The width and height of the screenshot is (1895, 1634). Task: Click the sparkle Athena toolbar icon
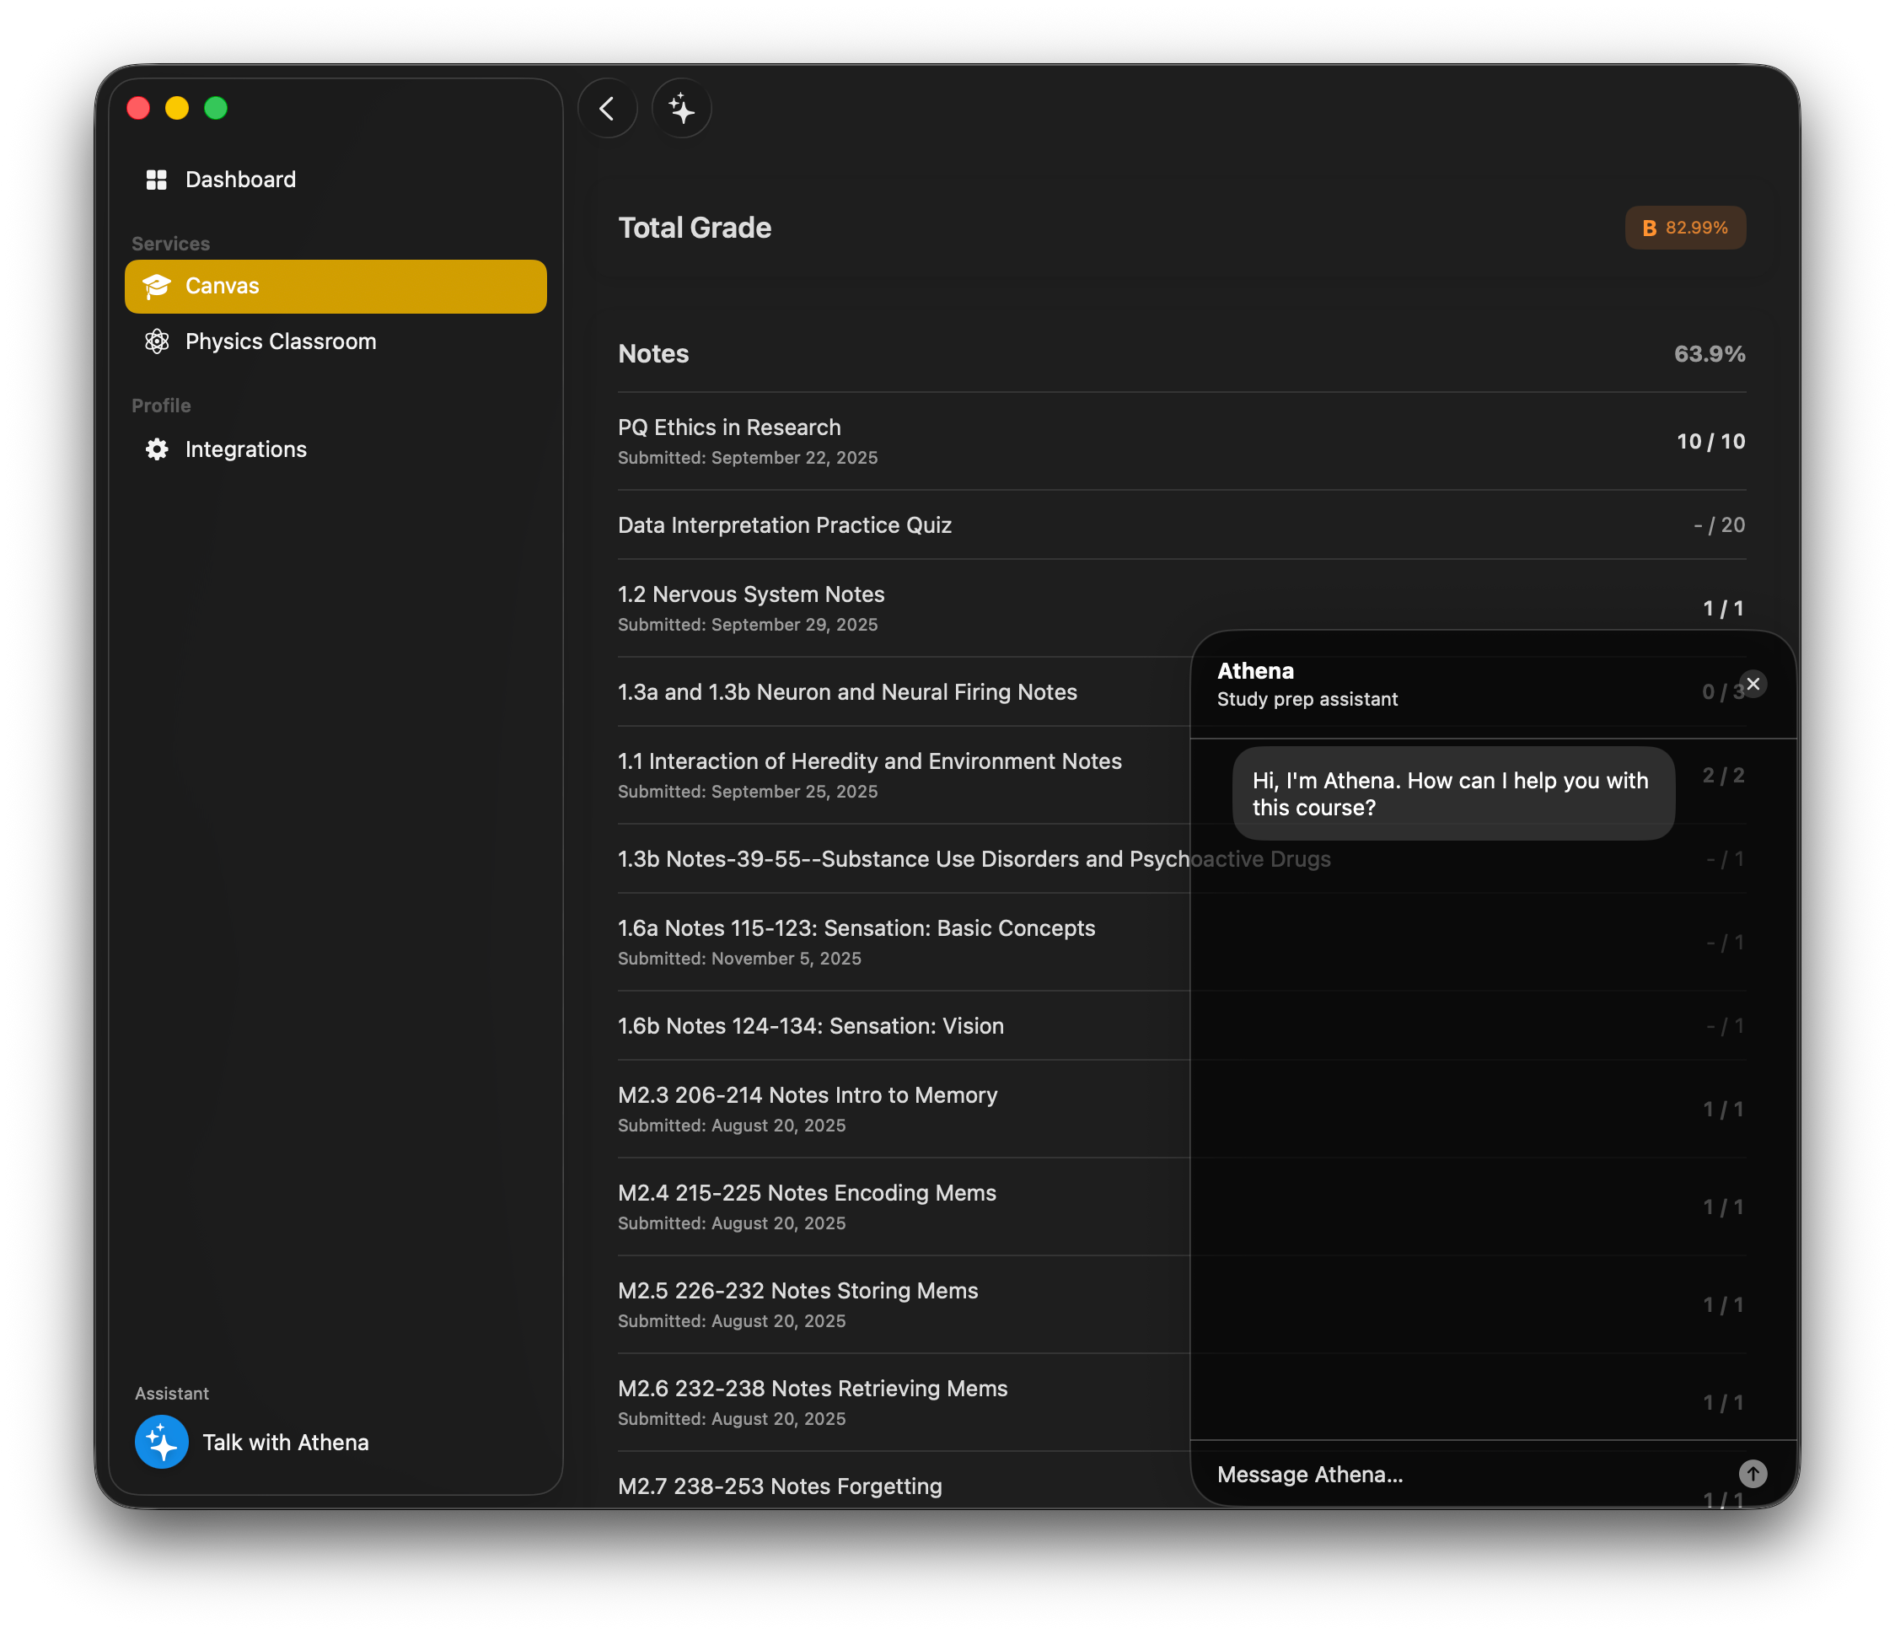(681, 109)
